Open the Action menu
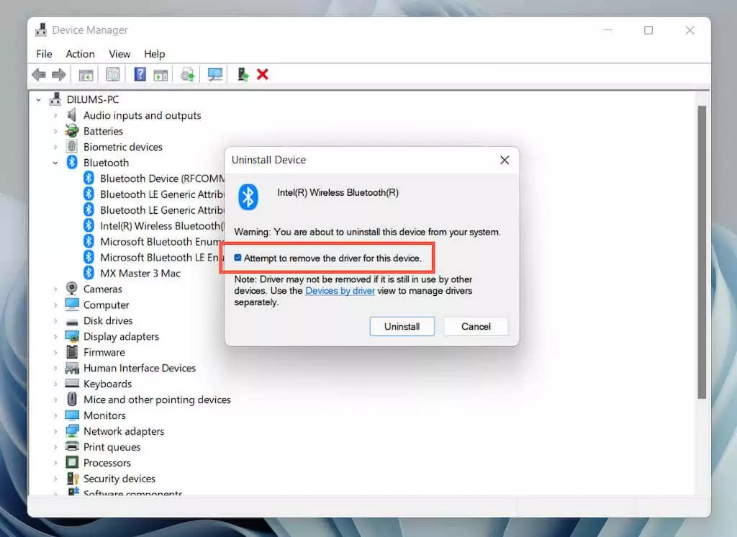Image resolution: width=737 pixels, height=537 pixels. click(x=81, y=54)
